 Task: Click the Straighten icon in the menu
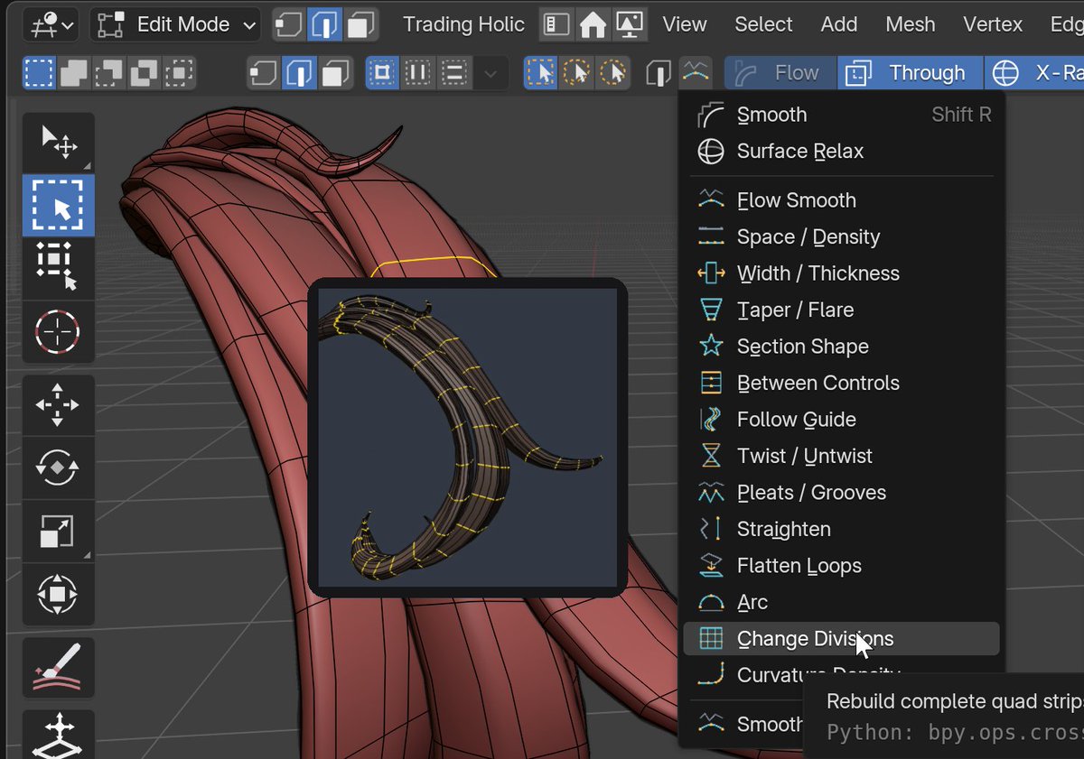coord(712,529)
